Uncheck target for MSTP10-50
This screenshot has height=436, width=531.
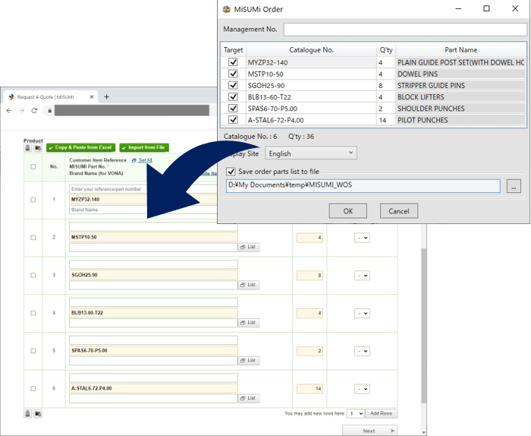point(233,74)
